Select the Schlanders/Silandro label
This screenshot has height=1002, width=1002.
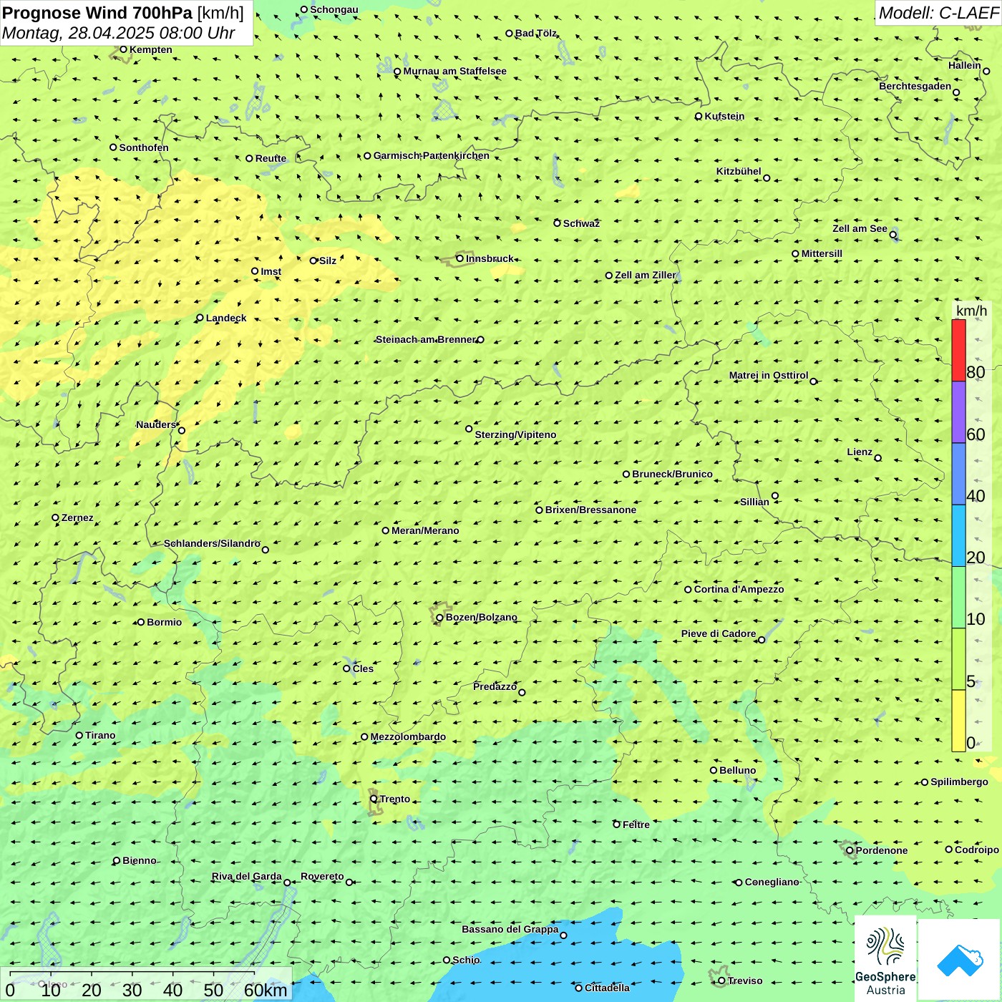coord(212,543)
